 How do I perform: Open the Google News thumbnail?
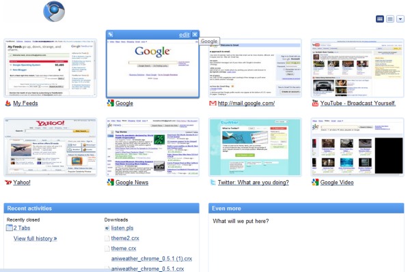pos(152,147)
